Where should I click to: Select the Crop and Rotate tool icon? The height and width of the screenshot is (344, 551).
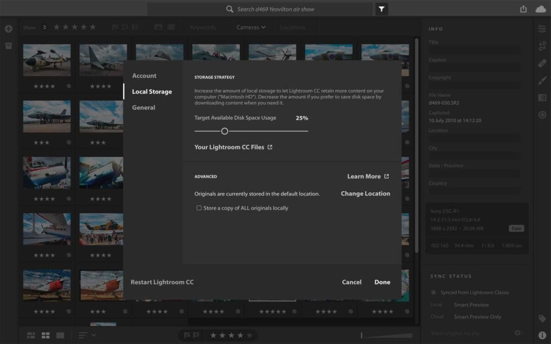click(542, 46)
